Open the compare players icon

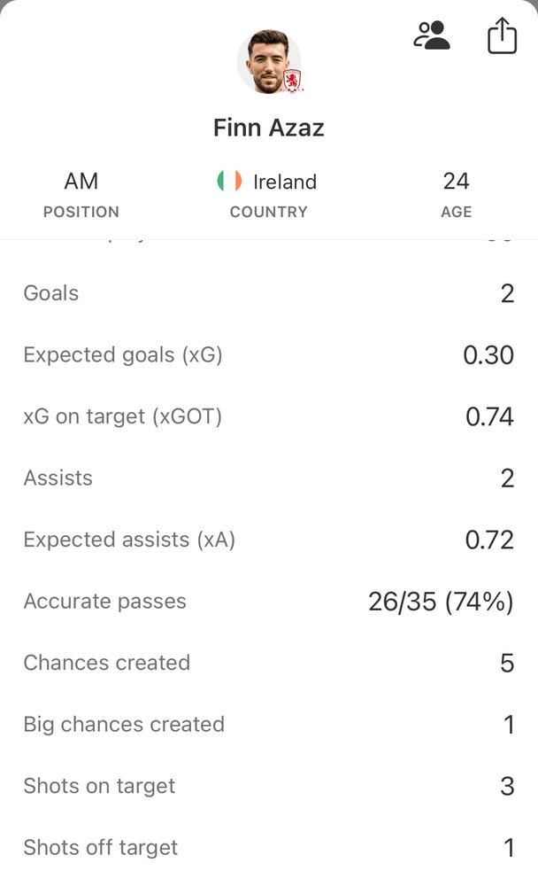[432, 35]
